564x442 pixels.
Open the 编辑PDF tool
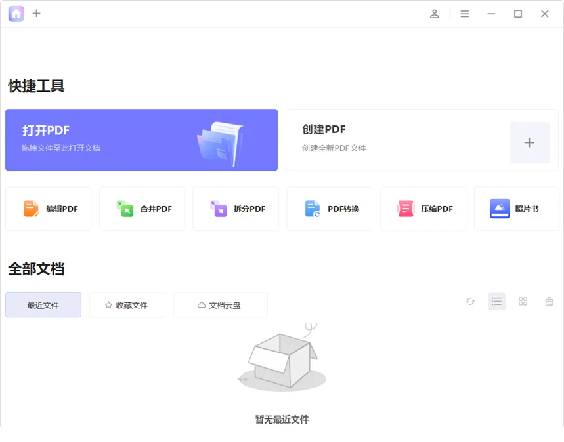point(48,209)
